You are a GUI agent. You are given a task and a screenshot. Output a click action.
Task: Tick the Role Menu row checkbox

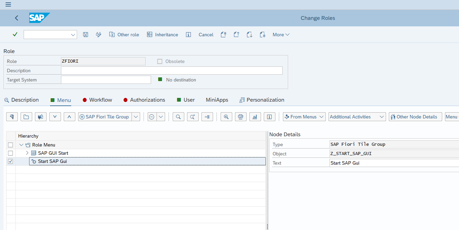(x=11, y=145)
